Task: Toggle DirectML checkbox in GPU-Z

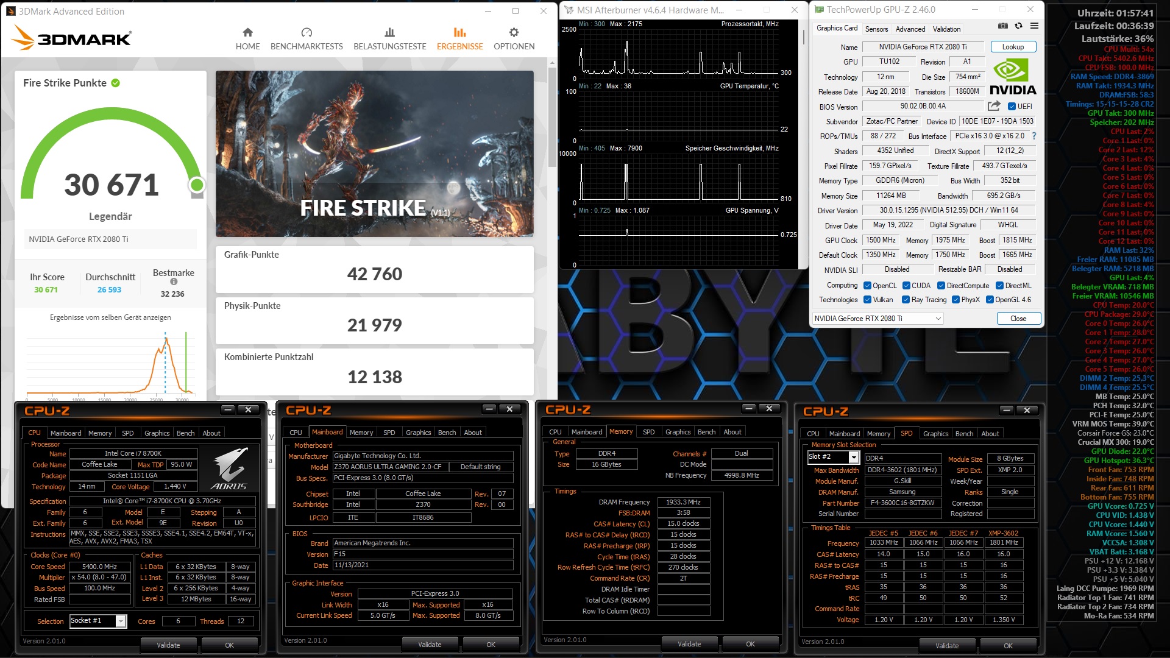Action: click(999, 286)
